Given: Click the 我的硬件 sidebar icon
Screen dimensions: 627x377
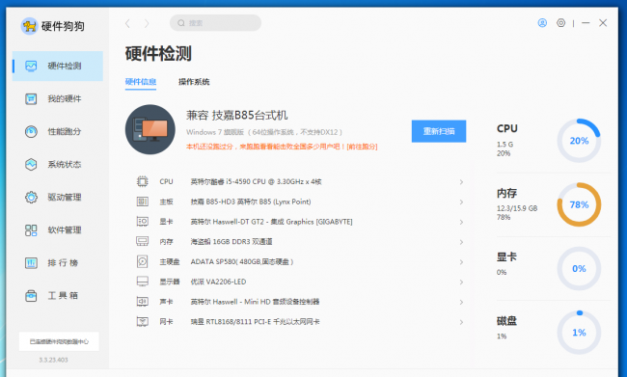Looking at the screenshot, I should (31, 98).
